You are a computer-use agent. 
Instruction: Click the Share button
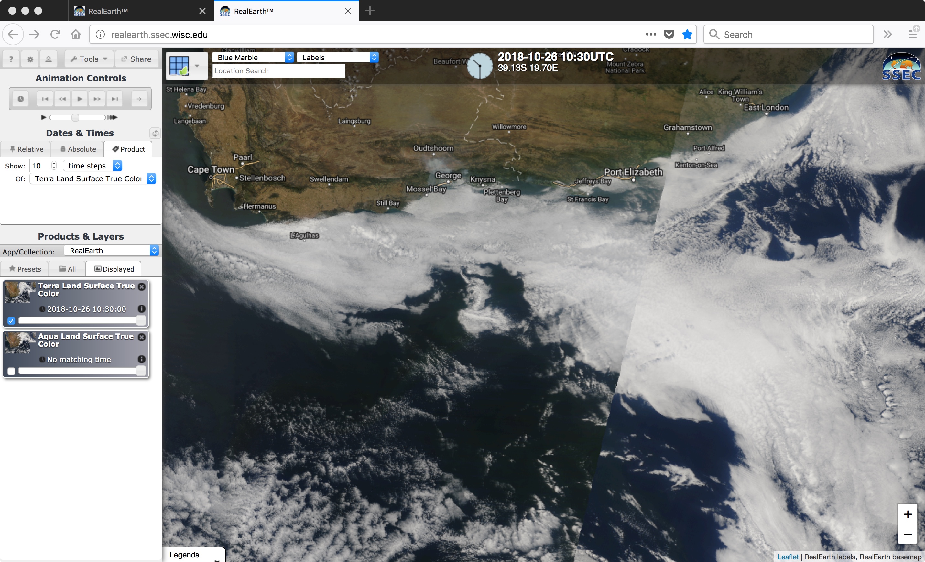pos(136,59)
